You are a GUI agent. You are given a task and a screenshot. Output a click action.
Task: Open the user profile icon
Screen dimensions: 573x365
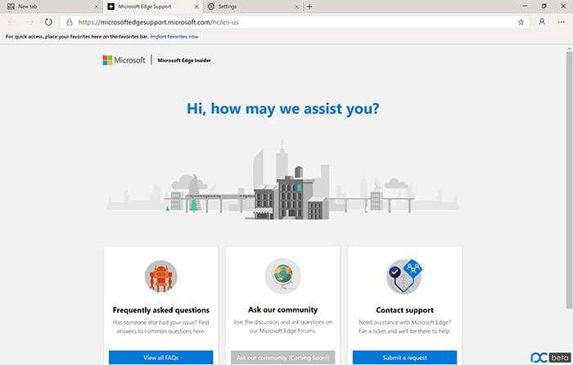[x=542, y=22]
